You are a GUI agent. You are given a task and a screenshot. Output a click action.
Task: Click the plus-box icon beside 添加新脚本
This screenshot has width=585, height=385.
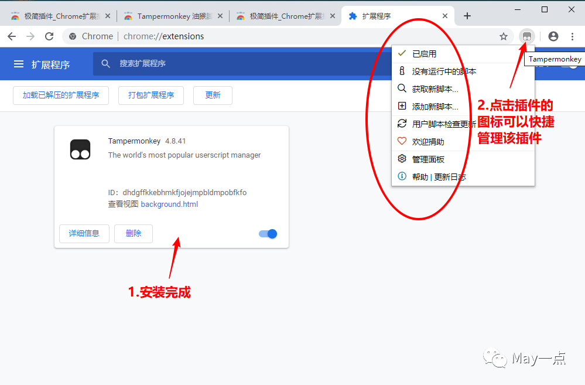point(402,106)
